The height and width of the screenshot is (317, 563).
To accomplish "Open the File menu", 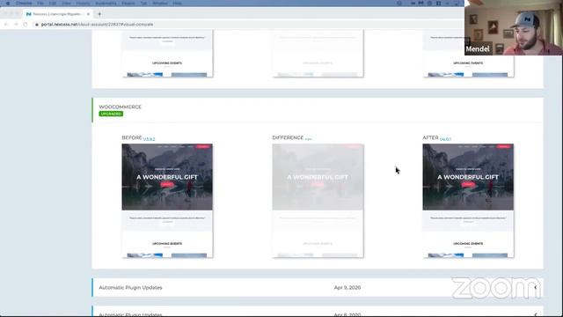I will 40,4.
